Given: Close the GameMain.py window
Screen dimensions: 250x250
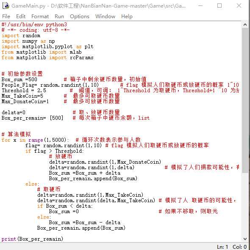Looking at the screenshot, I should (x=239, y=6).
